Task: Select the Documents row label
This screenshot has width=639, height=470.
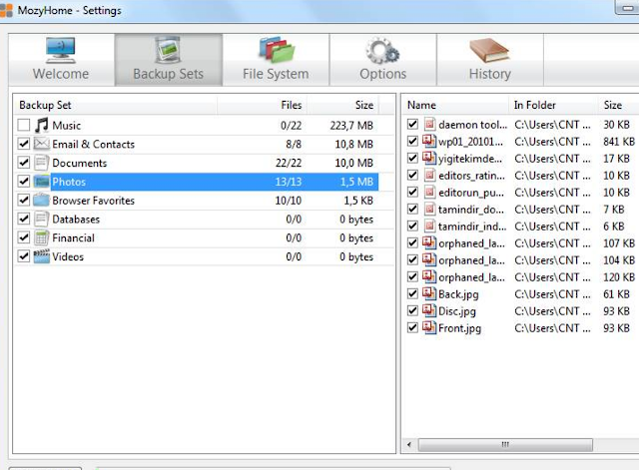Action: point(80,163)
